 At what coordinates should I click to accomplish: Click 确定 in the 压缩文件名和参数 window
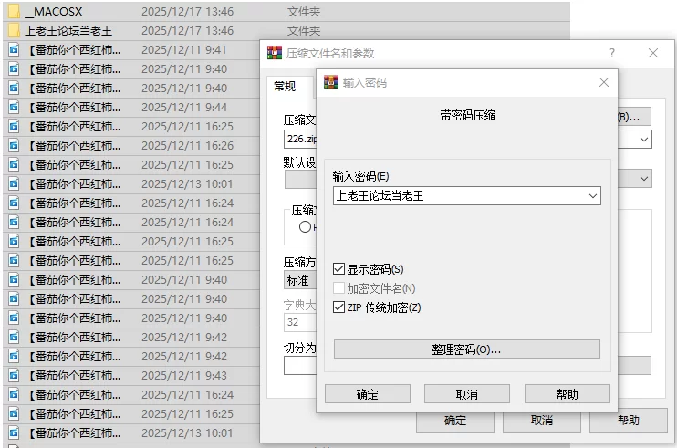tap(455, 421)
